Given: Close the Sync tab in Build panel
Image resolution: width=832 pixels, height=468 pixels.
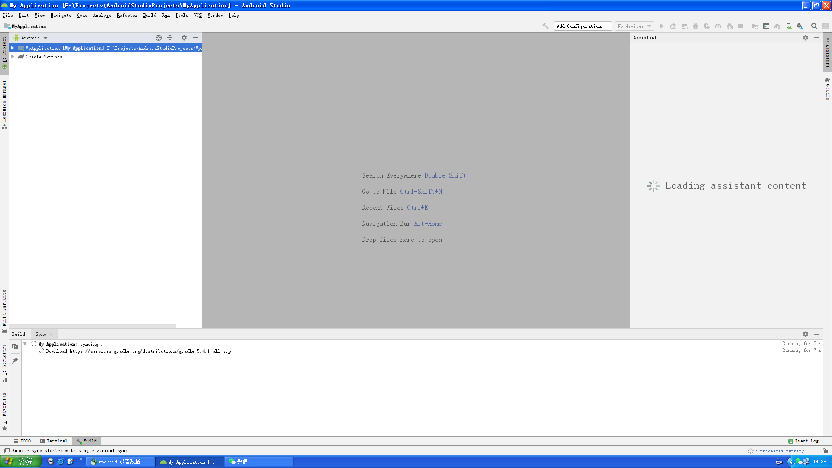Looking at the screenshot, I should 51,334.
